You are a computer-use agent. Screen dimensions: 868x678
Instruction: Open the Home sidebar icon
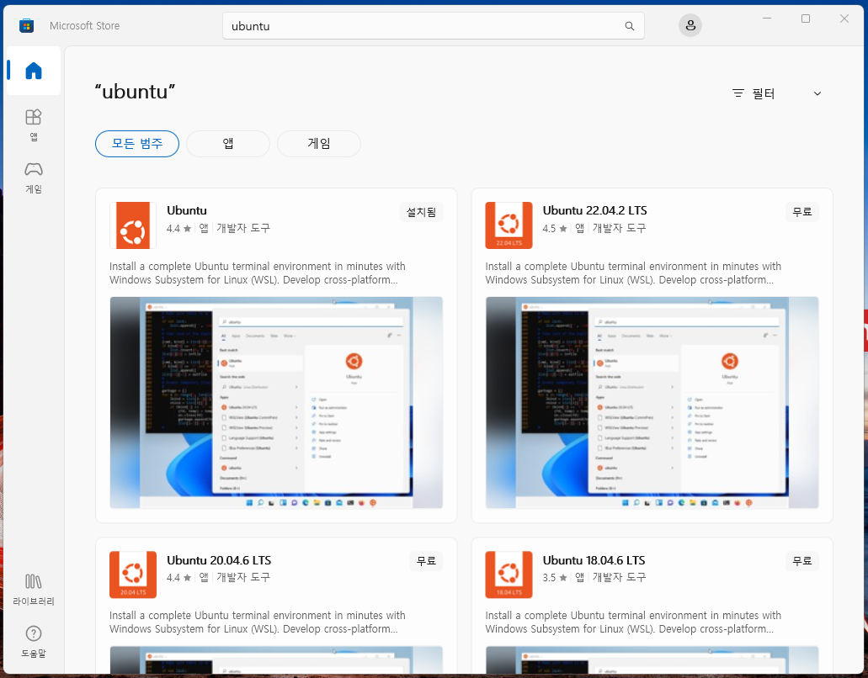(34, 71)
